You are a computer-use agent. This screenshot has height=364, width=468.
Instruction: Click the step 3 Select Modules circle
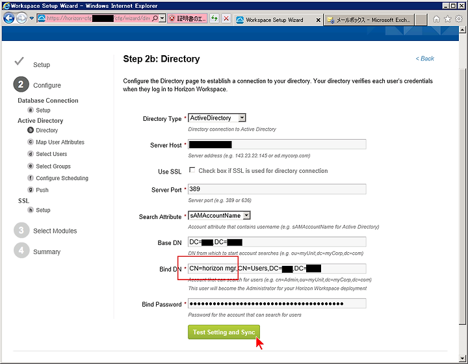point(21,230)
